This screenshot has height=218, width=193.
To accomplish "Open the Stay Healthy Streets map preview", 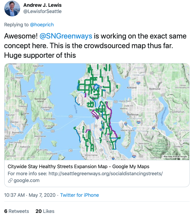I will tap(97, 112).
